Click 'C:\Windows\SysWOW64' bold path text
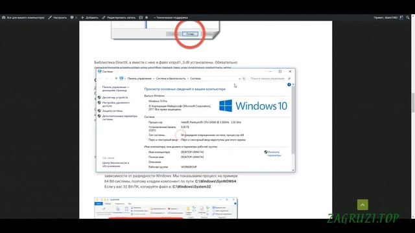415x233 pixels. (215, 181)
